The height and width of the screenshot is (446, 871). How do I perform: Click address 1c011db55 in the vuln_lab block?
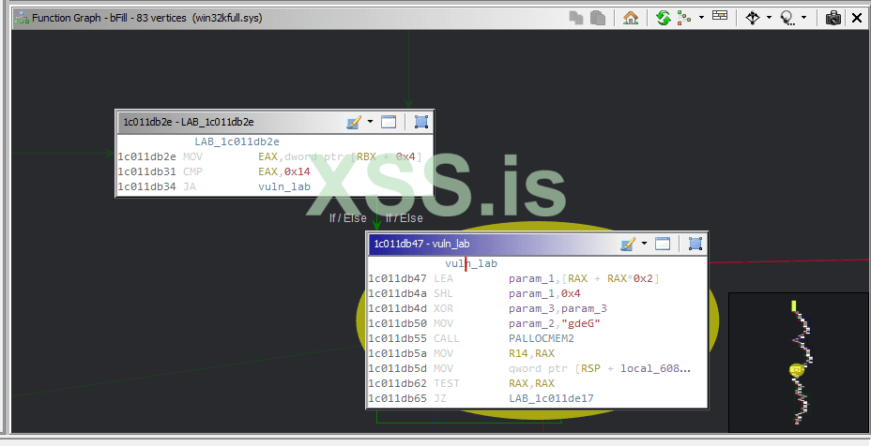[x=398, y=338]
